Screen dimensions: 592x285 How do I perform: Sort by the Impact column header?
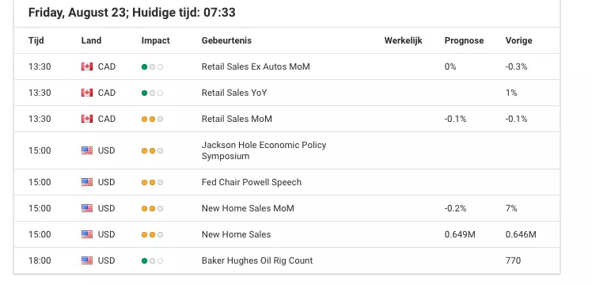coord(156,40)
